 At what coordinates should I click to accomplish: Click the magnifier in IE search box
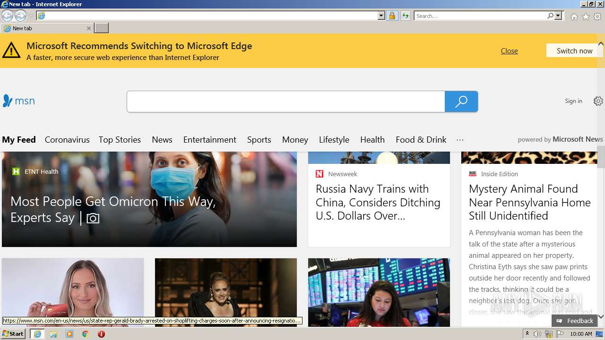coord(550,16)
